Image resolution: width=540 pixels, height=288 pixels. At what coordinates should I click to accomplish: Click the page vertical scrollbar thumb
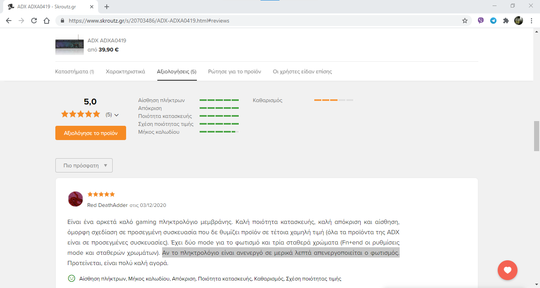pyautogui.click(x=536, y=136)
